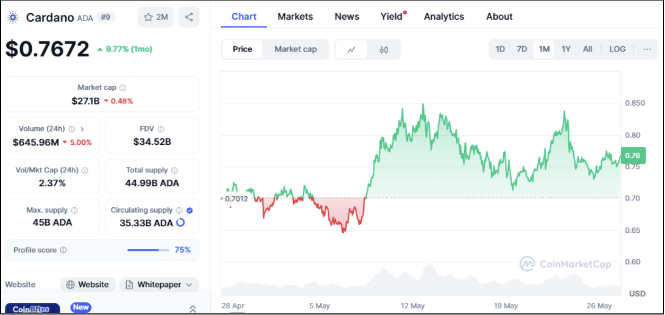Click circulating supply verified badge
Viewport: 665px width, 315px height.
coord(190,211)
